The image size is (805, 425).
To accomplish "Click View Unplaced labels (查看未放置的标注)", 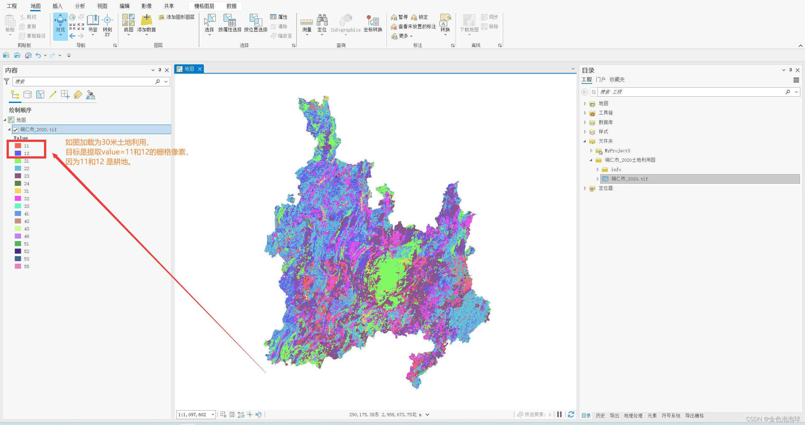I will point(413,26).
